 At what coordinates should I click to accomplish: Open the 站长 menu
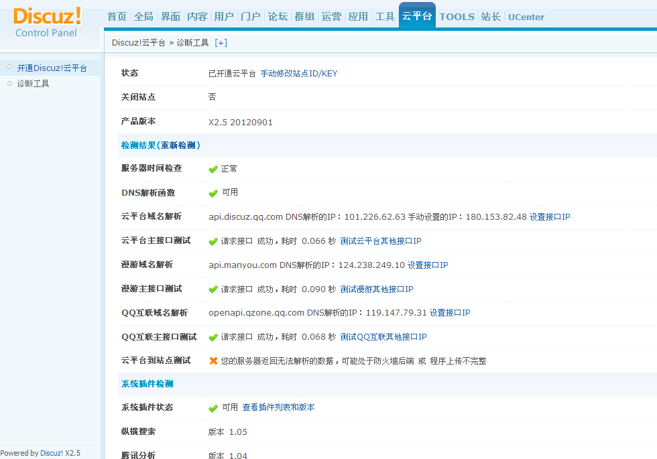click(491, 17)
